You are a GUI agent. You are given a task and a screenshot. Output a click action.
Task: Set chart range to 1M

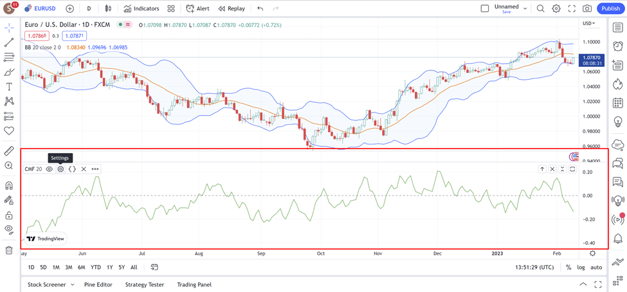tap(56, 267)
